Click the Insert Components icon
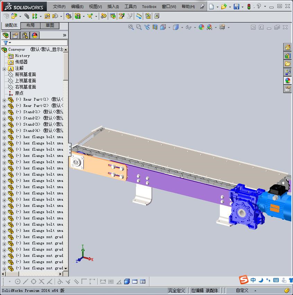The image size is (293, 295). click(x=14, y=16)
